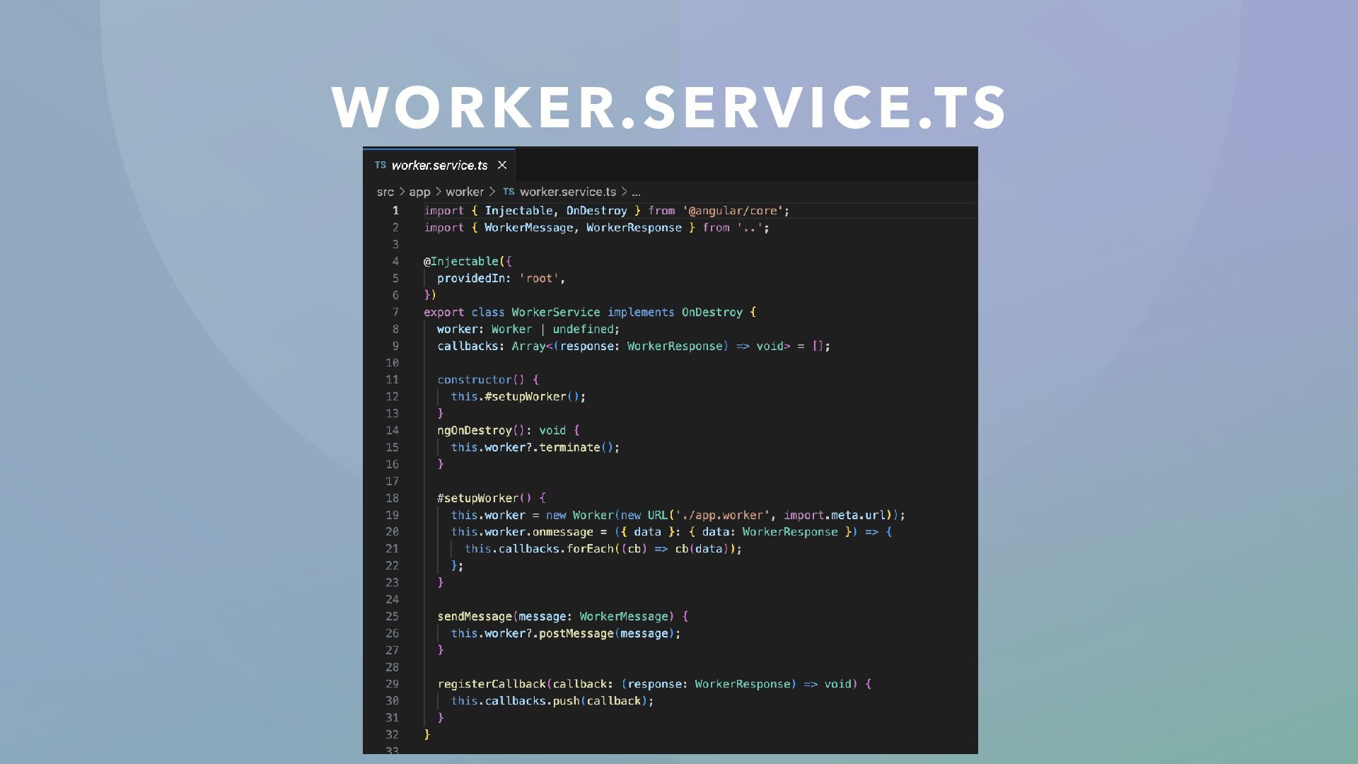Expand the breadcrumb ellipsis symbol
The height and width of the screenshot is (764, 1358).
[x=636, y=192]
